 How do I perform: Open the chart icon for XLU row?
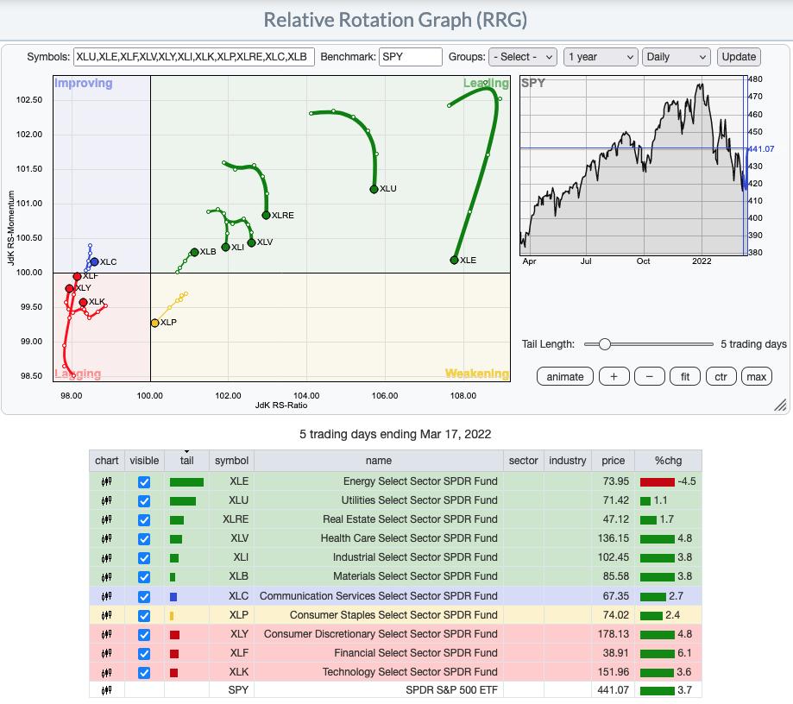coord(106,500)
